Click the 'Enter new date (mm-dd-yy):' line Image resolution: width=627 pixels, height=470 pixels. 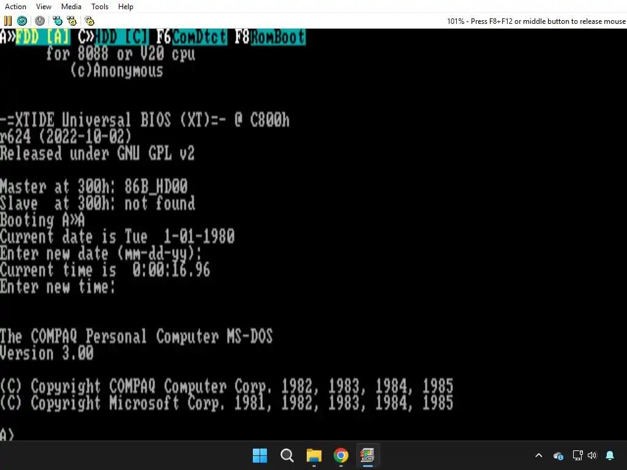click(101, 253)
